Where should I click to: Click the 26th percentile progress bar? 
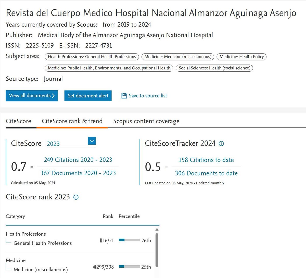[129, 240]
